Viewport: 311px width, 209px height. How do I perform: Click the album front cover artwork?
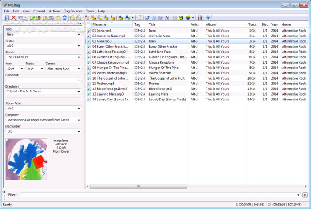point(26,159)
